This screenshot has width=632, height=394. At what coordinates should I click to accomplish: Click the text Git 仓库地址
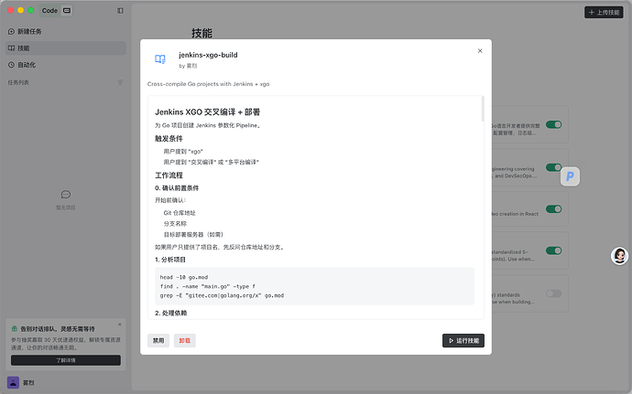point(180,213)
